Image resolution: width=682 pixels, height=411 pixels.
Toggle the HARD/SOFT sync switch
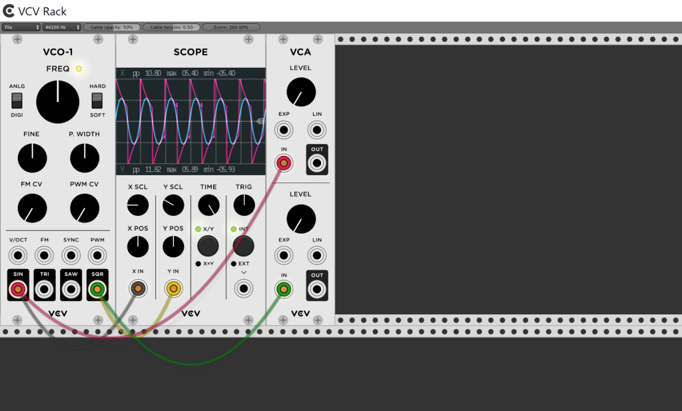[x=97, y=101]
